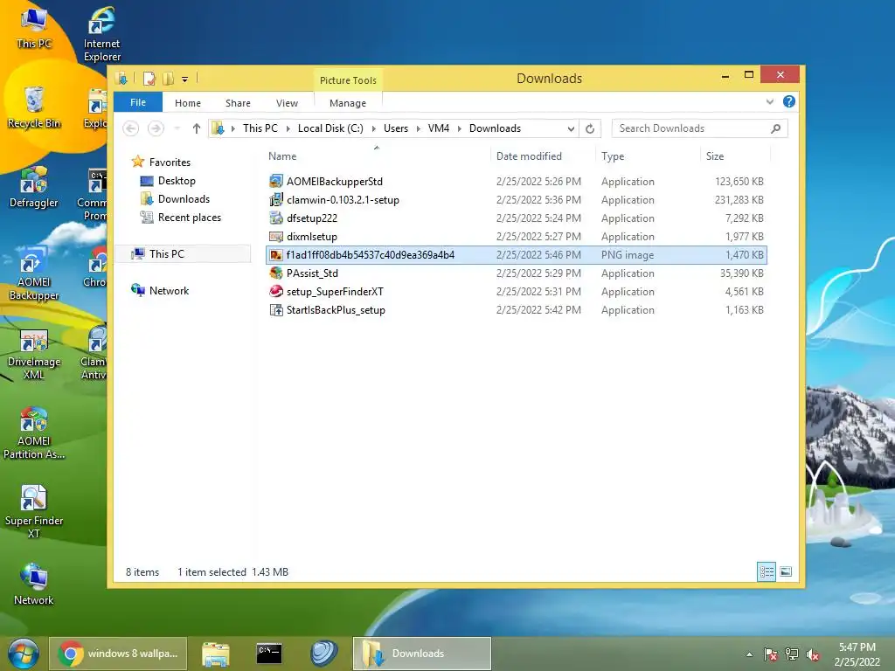Expand the Users breadcrumb arrow

click(x=419, y=128)
